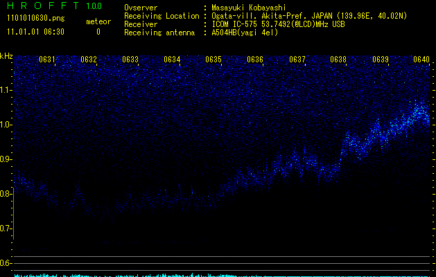Click the 0636 time marker
The width and height of the screenshot is (436, 277).
click(255, 60)
